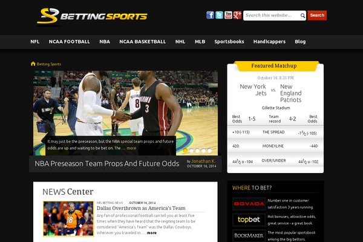Select the fourth slider dot
Image resolution: width=363 pixels, height=242 pixels.
203,151
